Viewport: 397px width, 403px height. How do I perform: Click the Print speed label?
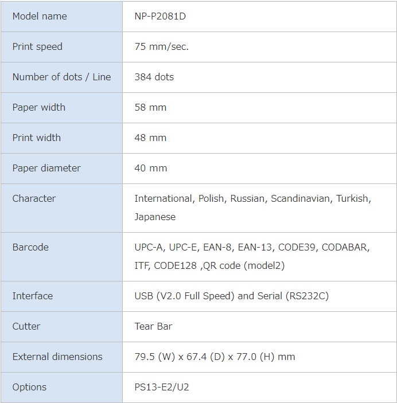[x=37, y=47]
